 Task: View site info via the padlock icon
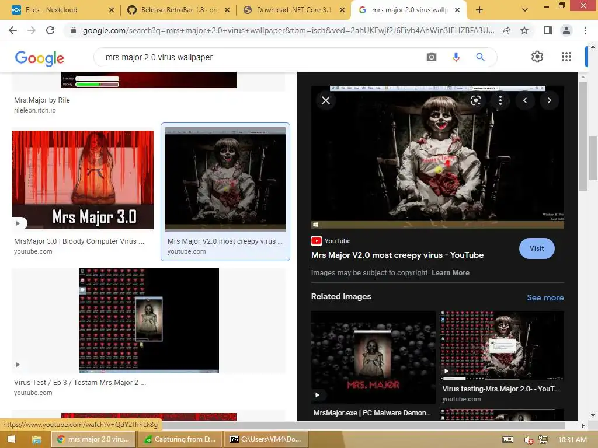point(74,30)
